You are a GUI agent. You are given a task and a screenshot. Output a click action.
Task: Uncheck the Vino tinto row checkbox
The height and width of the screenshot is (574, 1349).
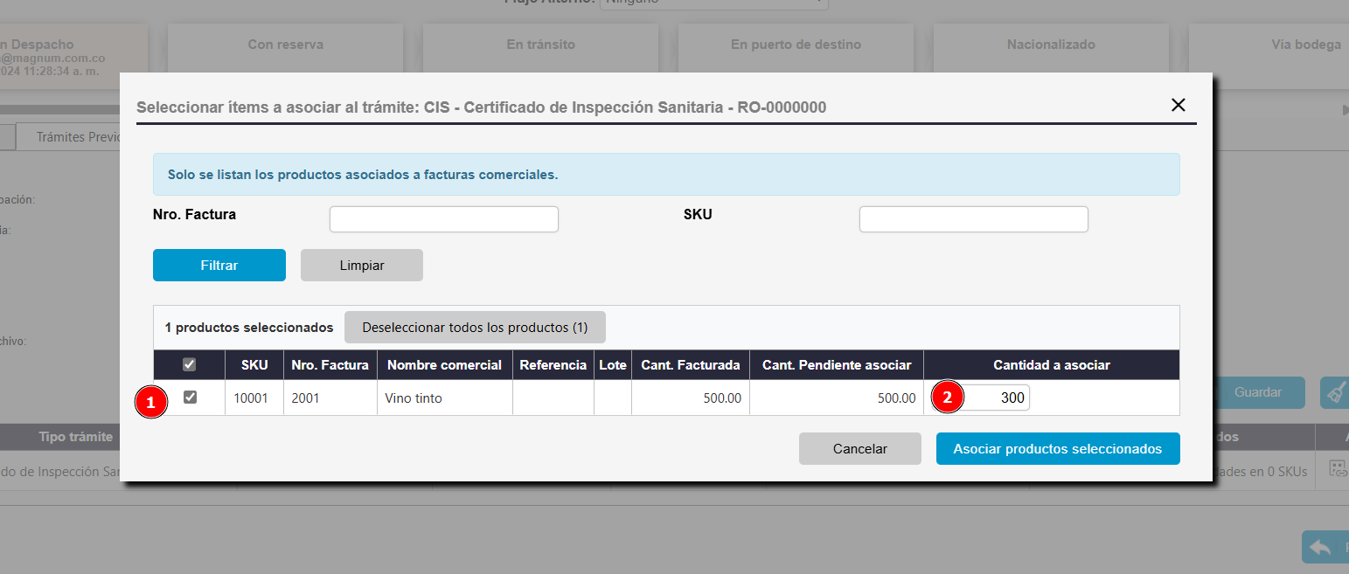tap(190, 398)
